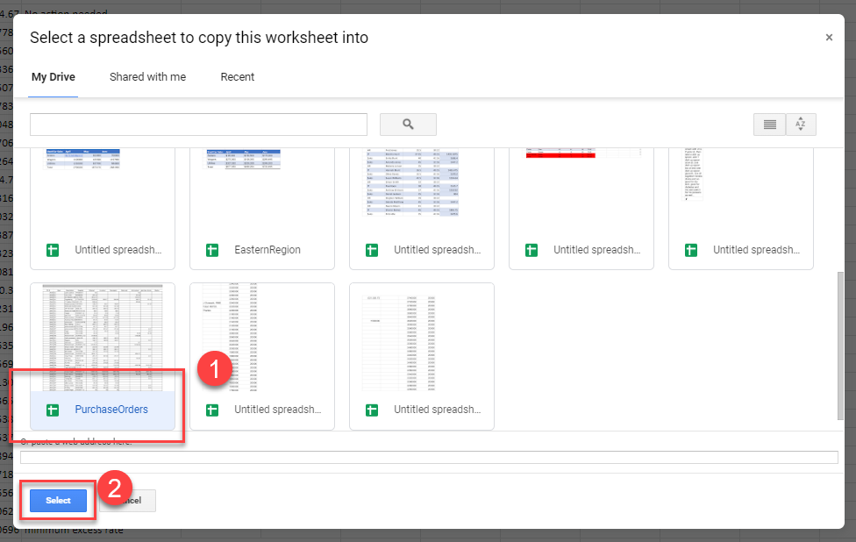
Task: Open the PurchaseOrders spreadsheet link
Action: point(111,409)
